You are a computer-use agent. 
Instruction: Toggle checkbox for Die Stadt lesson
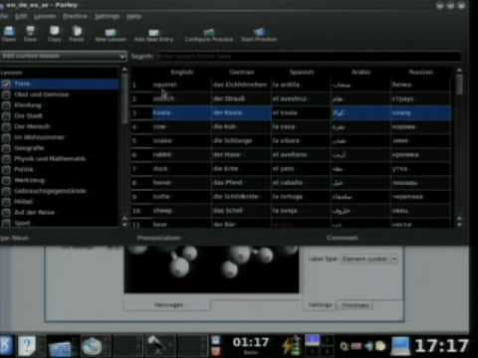[x=6, y=116]
